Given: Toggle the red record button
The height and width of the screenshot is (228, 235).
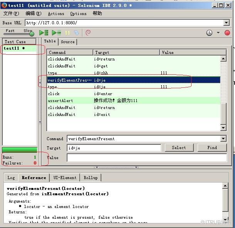Looking at the screenshot, I should 227,33.
